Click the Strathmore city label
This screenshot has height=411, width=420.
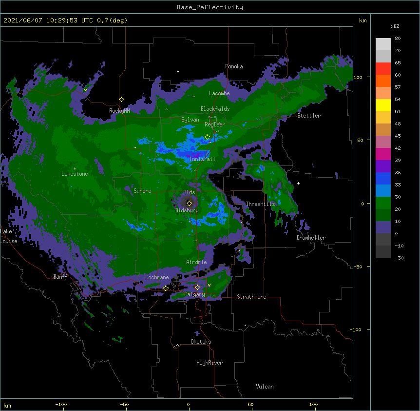pyautogui.click(x=251, y=297)
